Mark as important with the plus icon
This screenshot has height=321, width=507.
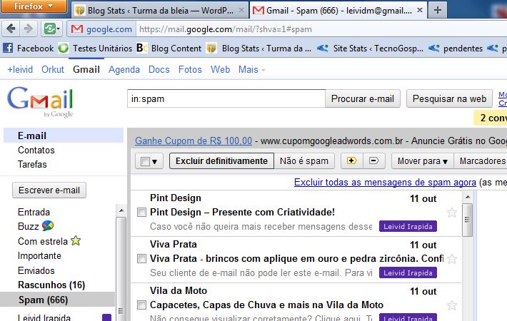(352, 160)
